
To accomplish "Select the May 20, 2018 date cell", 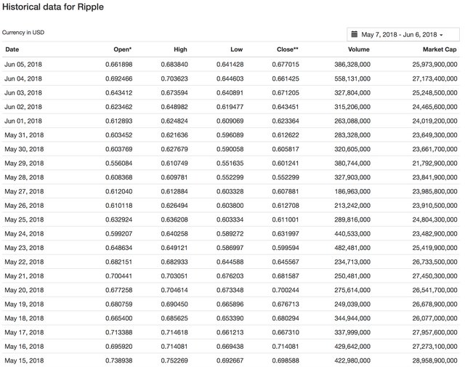I will pos(24,290).
